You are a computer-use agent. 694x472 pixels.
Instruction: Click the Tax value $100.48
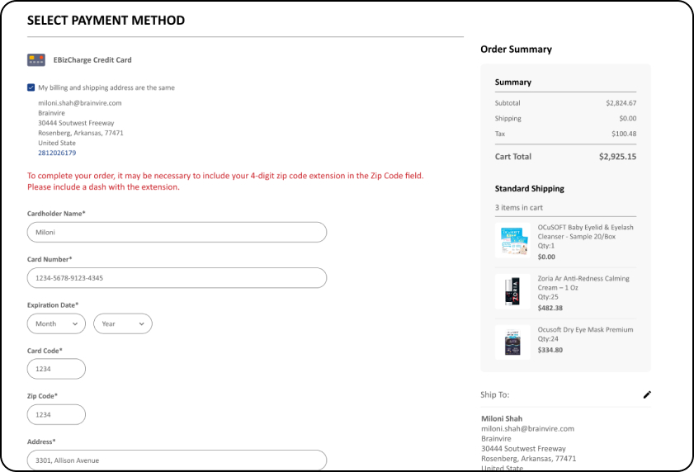pyautogui.click(x=624, y=134)
